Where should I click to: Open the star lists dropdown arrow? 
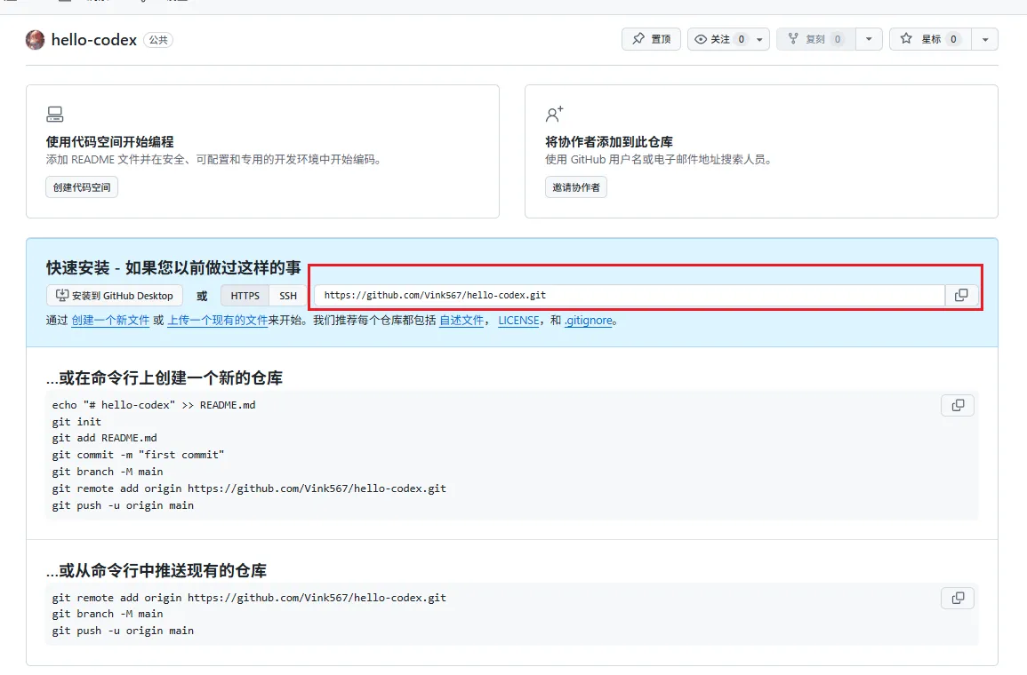click(985, 39)
